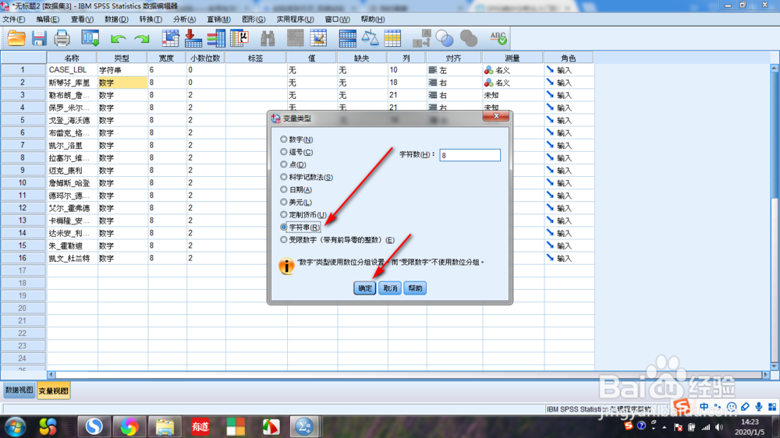Click the 字符数 input field

click(470, 155)
